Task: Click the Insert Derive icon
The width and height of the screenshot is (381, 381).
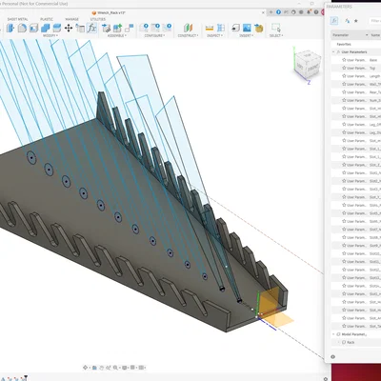Action: [235, 28]
